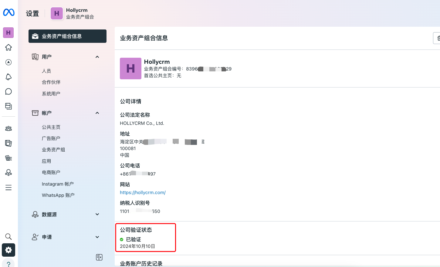Image resolution: width=440 pixels, height=267 pixels.
Task: Open the settings gear icon
Action: coord(8,250)
